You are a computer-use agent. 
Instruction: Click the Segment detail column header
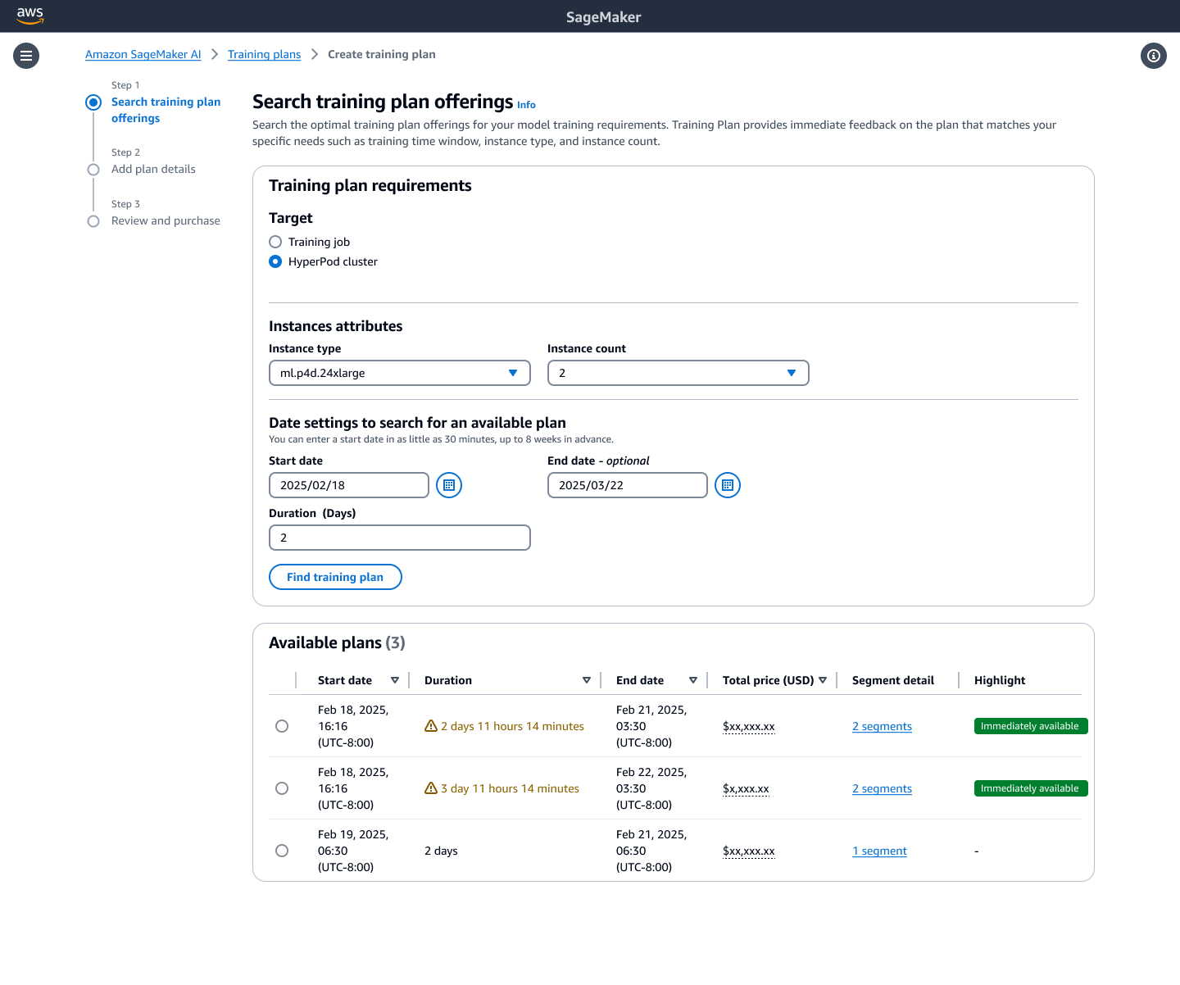893,680
